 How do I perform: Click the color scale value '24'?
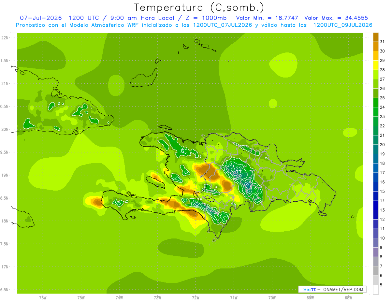tap(382, 107)
